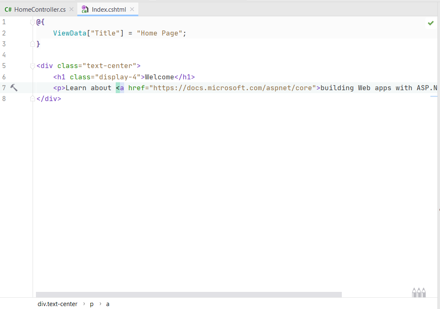The width and height of the screenshot is (440, 309).
Task: Collapse the div.text-center block at line 5
Action: [x=33, y=66]
